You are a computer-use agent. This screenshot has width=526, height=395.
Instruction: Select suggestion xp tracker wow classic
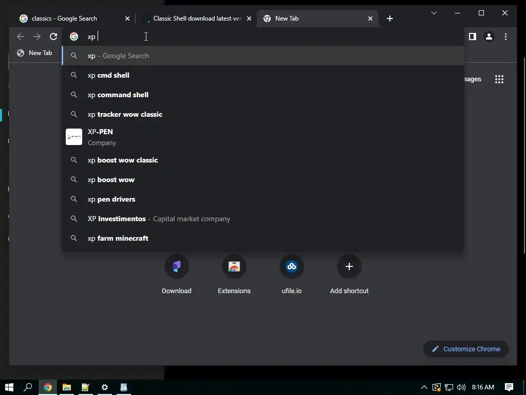[x=263, y=114]
